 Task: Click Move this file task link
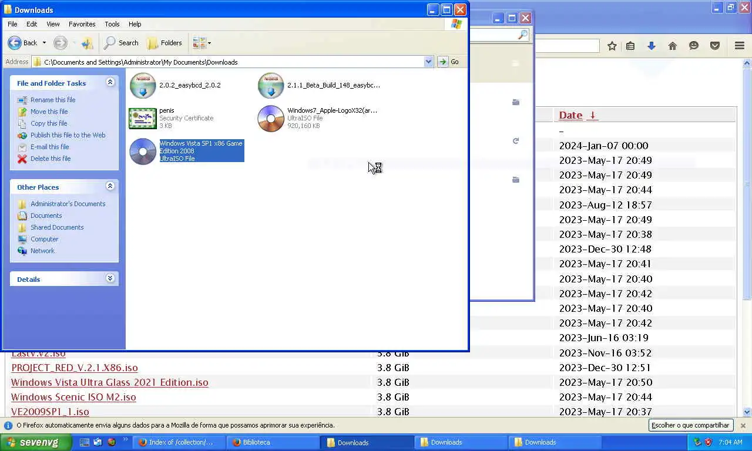coord(49,112)
